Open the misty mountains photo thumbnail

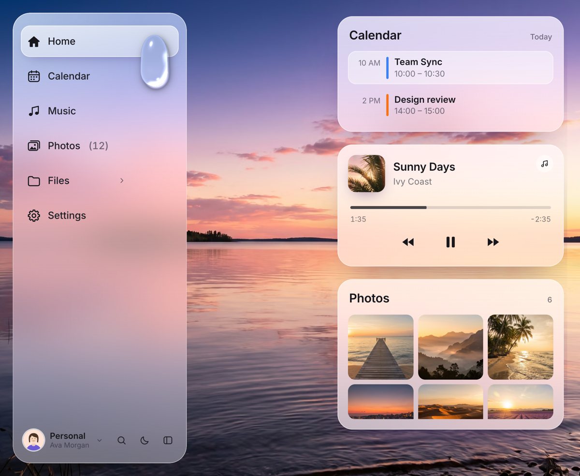[x=450, y=347]
